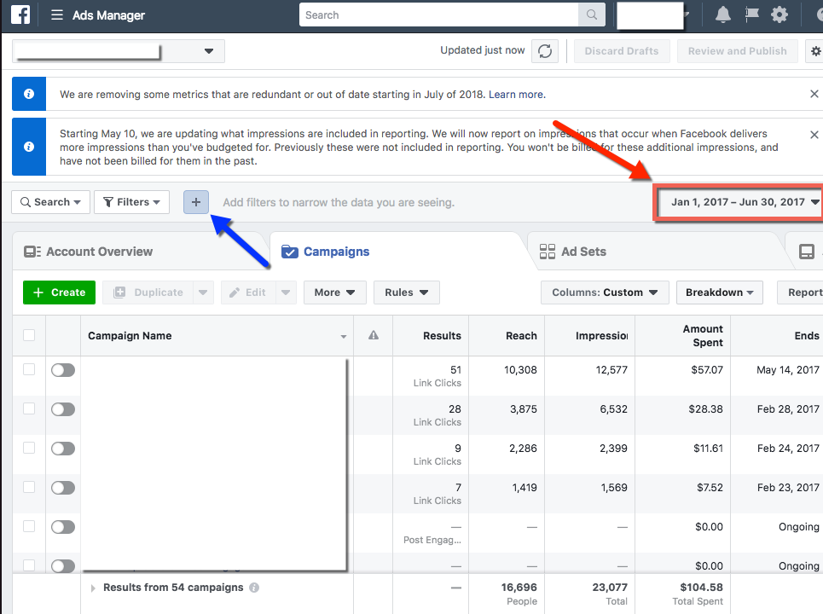Check the campaign row with 7 link clicks

29,487
